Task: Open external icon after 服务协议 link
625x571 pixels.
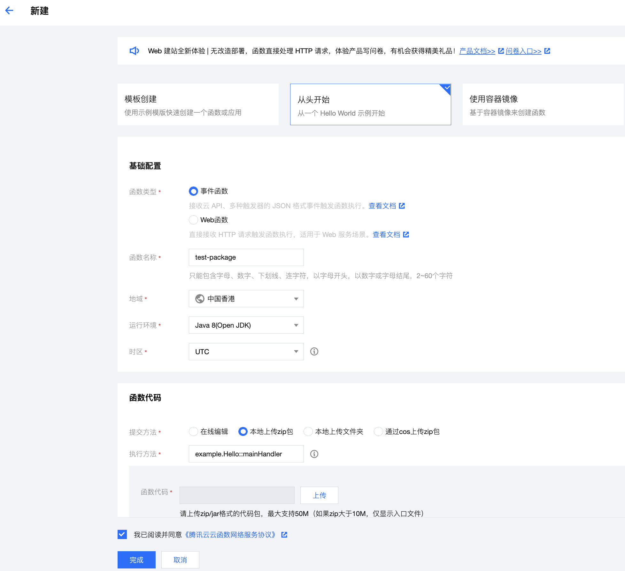Action: (284, 535)
